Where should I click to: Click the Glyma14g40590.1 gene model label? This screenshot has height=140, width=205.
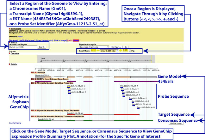(x=42, y=75)
